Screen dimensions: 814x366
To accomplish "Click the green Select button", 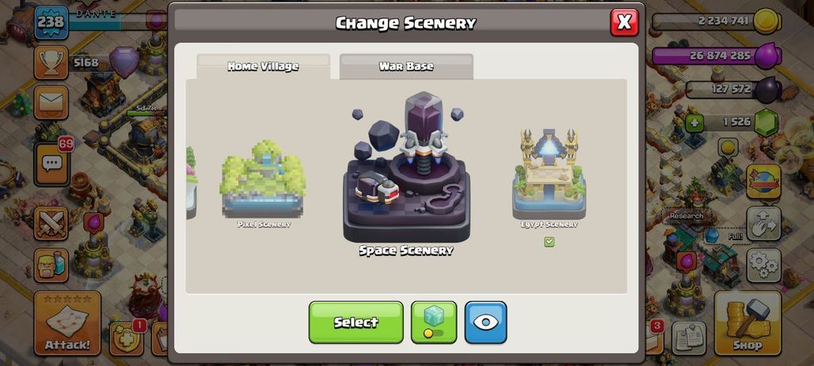I will point(356,322).
